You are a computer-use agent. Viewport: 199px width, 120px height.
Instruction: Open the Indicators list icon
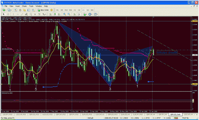pos(84,14)
